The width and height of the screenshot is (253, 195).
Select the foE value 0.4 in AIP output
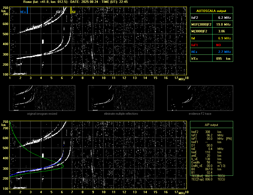(210, 149)
